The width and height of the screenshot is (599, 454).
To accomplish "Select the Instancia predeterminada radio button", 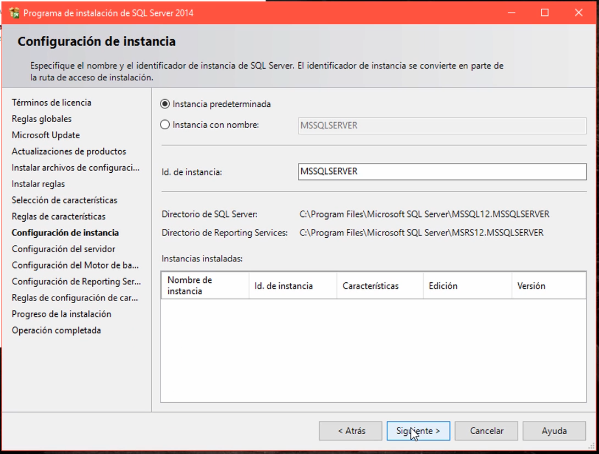I will pyautogui.click(x=164, y=103).
